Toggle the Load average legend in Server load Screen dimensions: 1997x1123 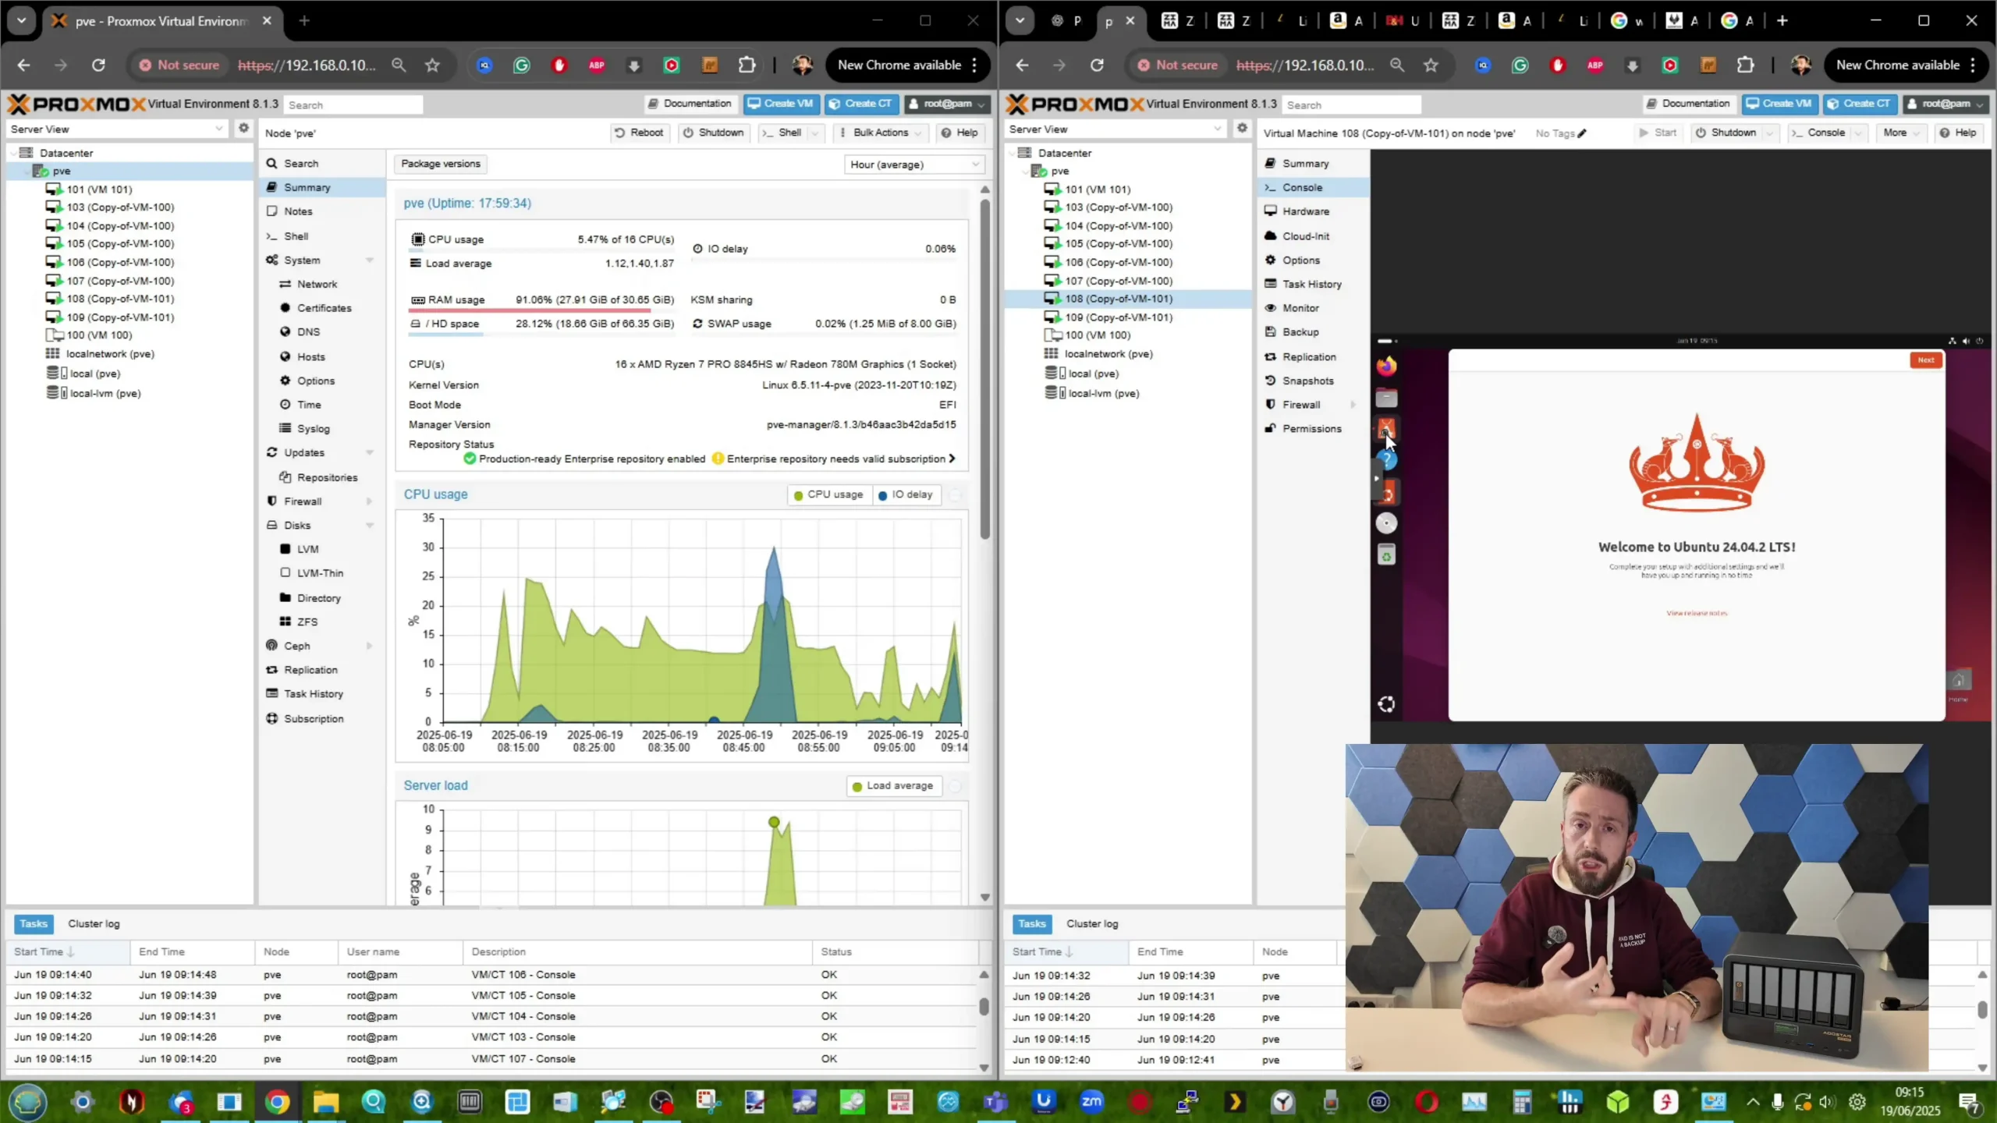pos(893,786)
